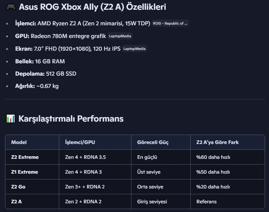
Task: Click the Giriş seviyesi cell
Action: coord(152,202)
